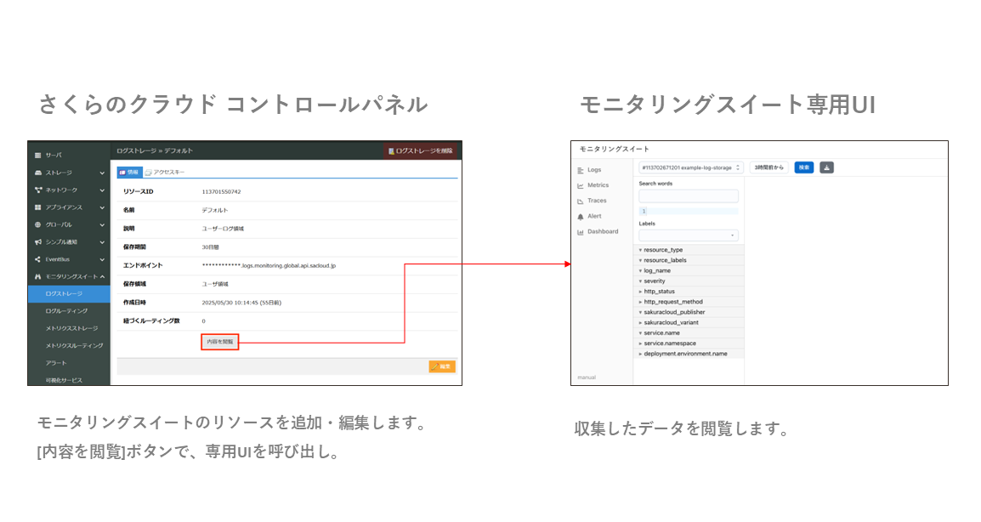Viewport: 981px width, 522px height.
Task: Click the Alert bell icon
Action: [581, 217]
